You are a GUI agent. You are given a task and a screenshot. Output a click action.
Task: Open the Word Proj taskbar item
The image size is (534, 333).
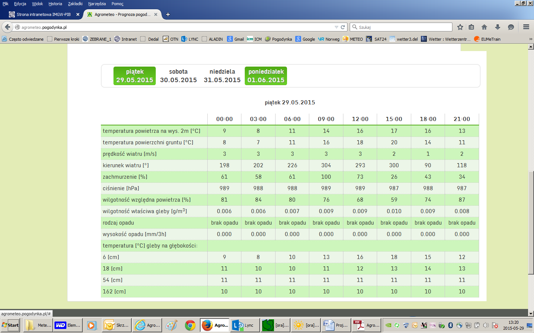coord(336,325)
